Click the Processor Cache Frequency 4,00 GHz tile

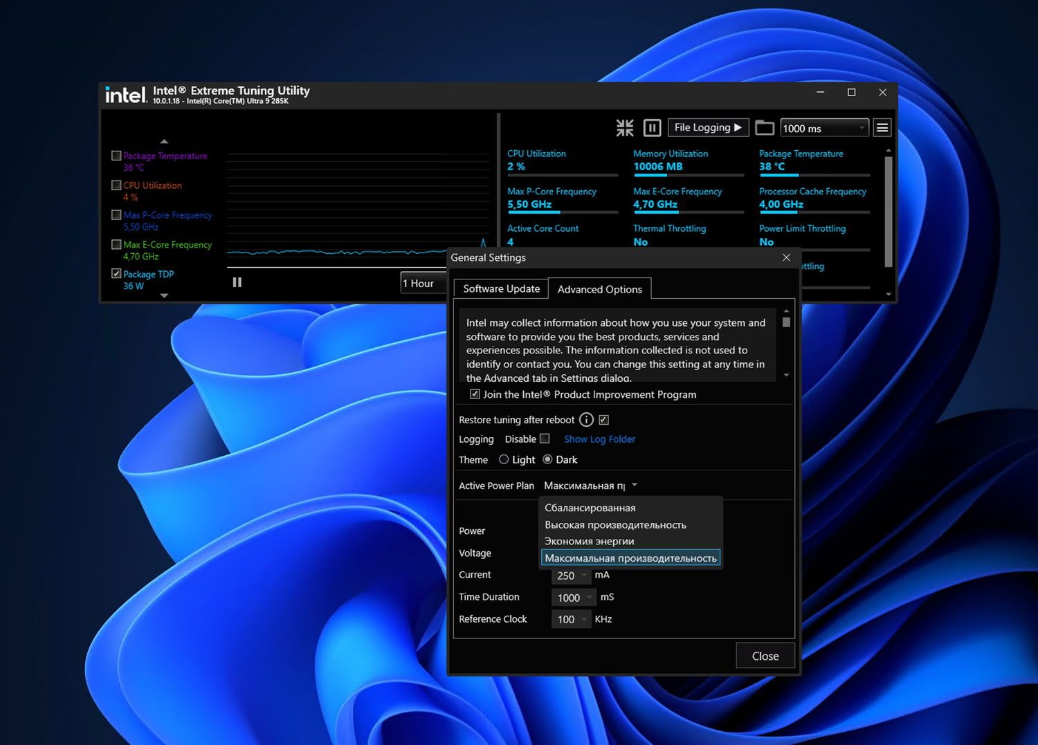(814, 199)
